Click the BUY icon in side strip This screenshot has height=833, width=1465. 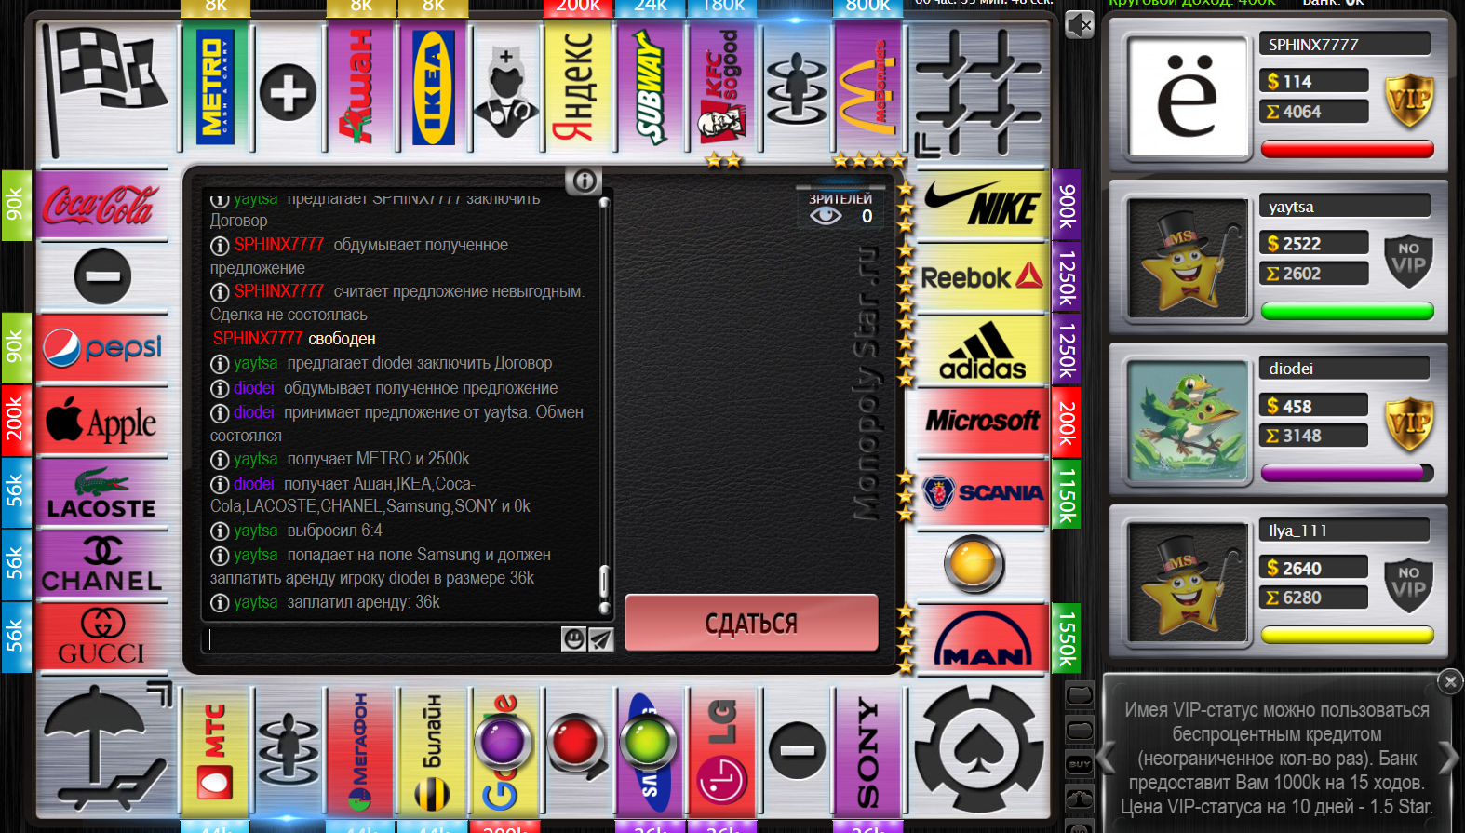tap(1080, 764)
